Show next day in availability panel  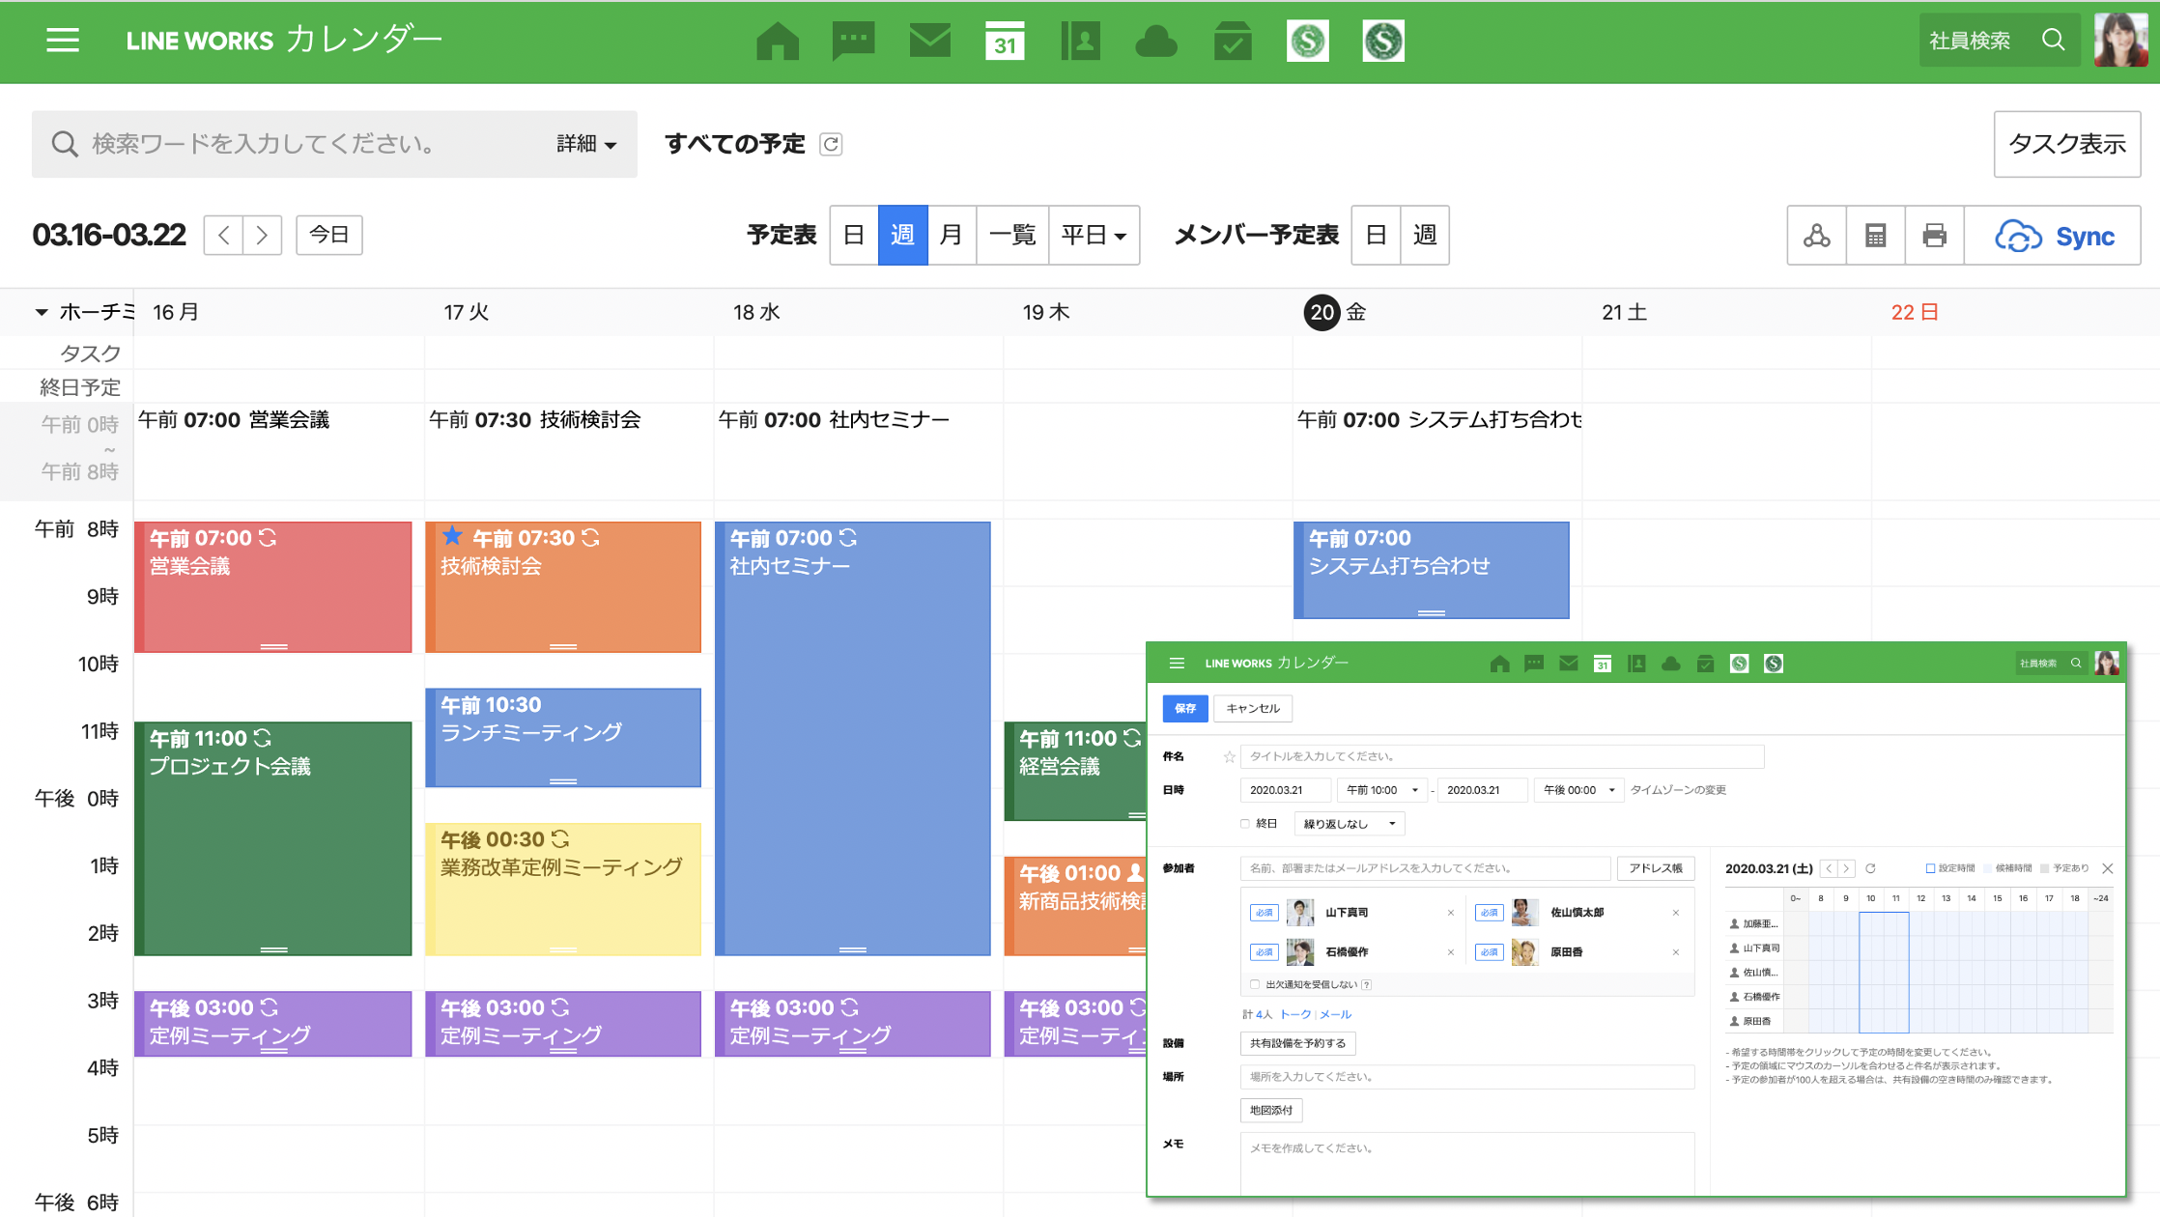pos(1846,868)
